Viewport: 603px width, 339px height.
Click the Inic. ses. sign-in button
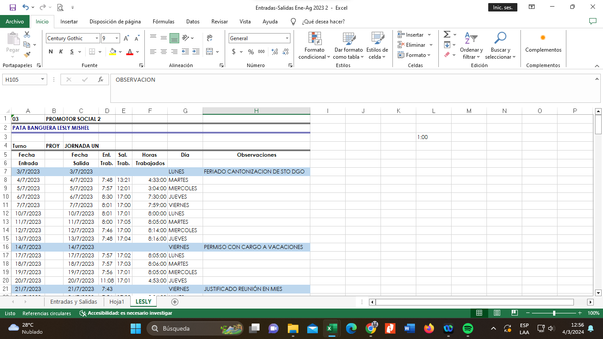click(502, 8)
